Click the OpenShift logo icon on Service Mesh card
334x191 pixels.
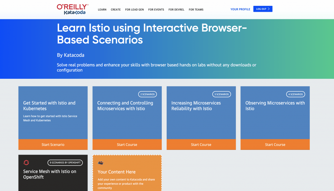click(x=26, y=163)
